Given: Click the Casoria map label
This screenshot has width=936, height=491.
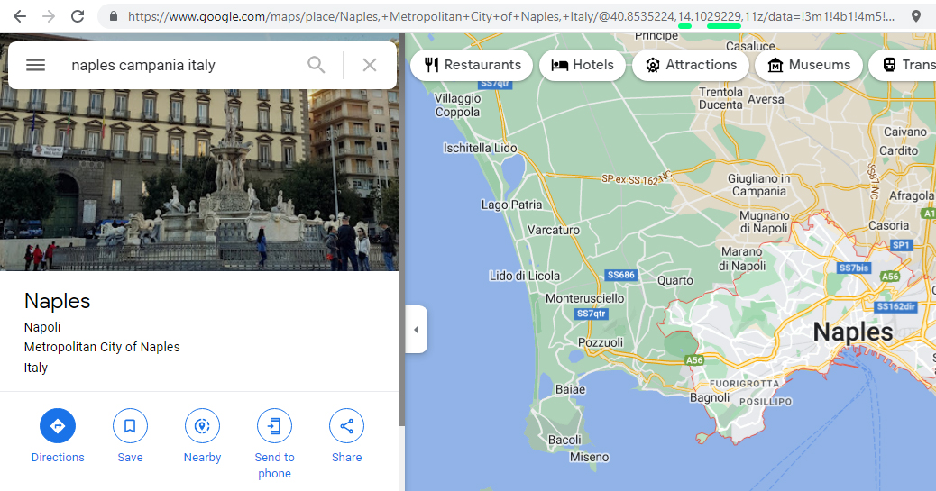Looking at the screenshot, I should point(888,225).
